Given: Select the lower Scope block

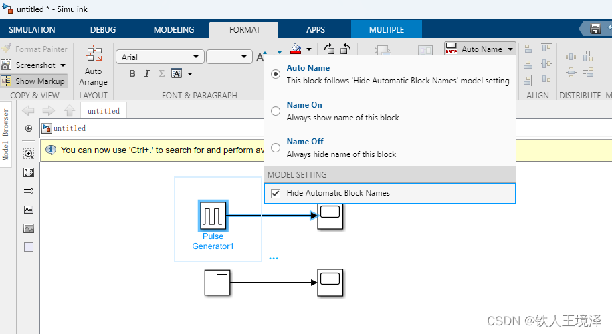Looking at the screenshot, I should (330, 283).
